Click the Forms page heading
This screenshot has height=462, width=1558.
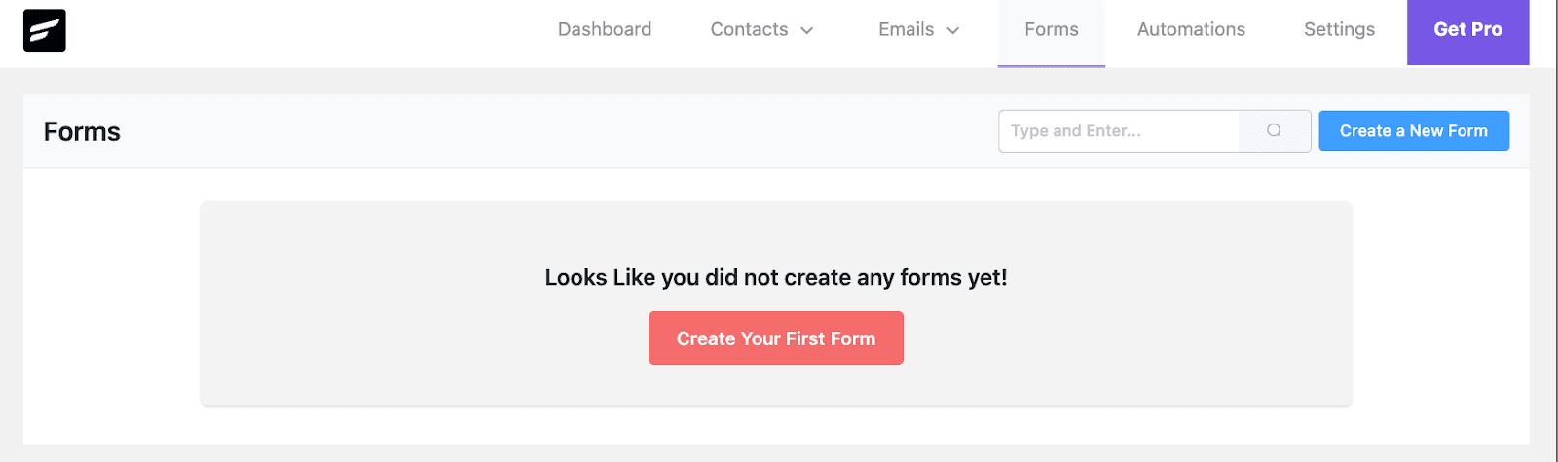(82, 132)
